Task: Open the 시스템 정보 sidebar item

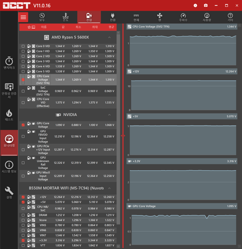Action: click(9, 167)
